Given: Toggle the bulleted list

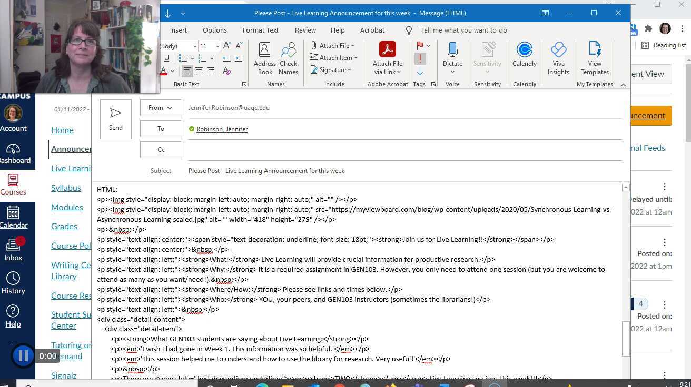Looking at the screenshot, I should tap(182, 58).
